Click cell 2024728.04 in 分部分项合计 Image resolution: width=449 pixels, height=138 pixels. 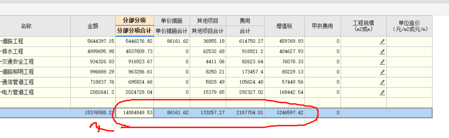point(135,93)
